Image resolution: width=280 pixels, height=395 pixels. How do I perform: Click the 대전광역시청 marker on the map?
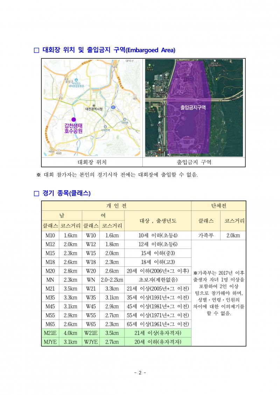(94, 106)
